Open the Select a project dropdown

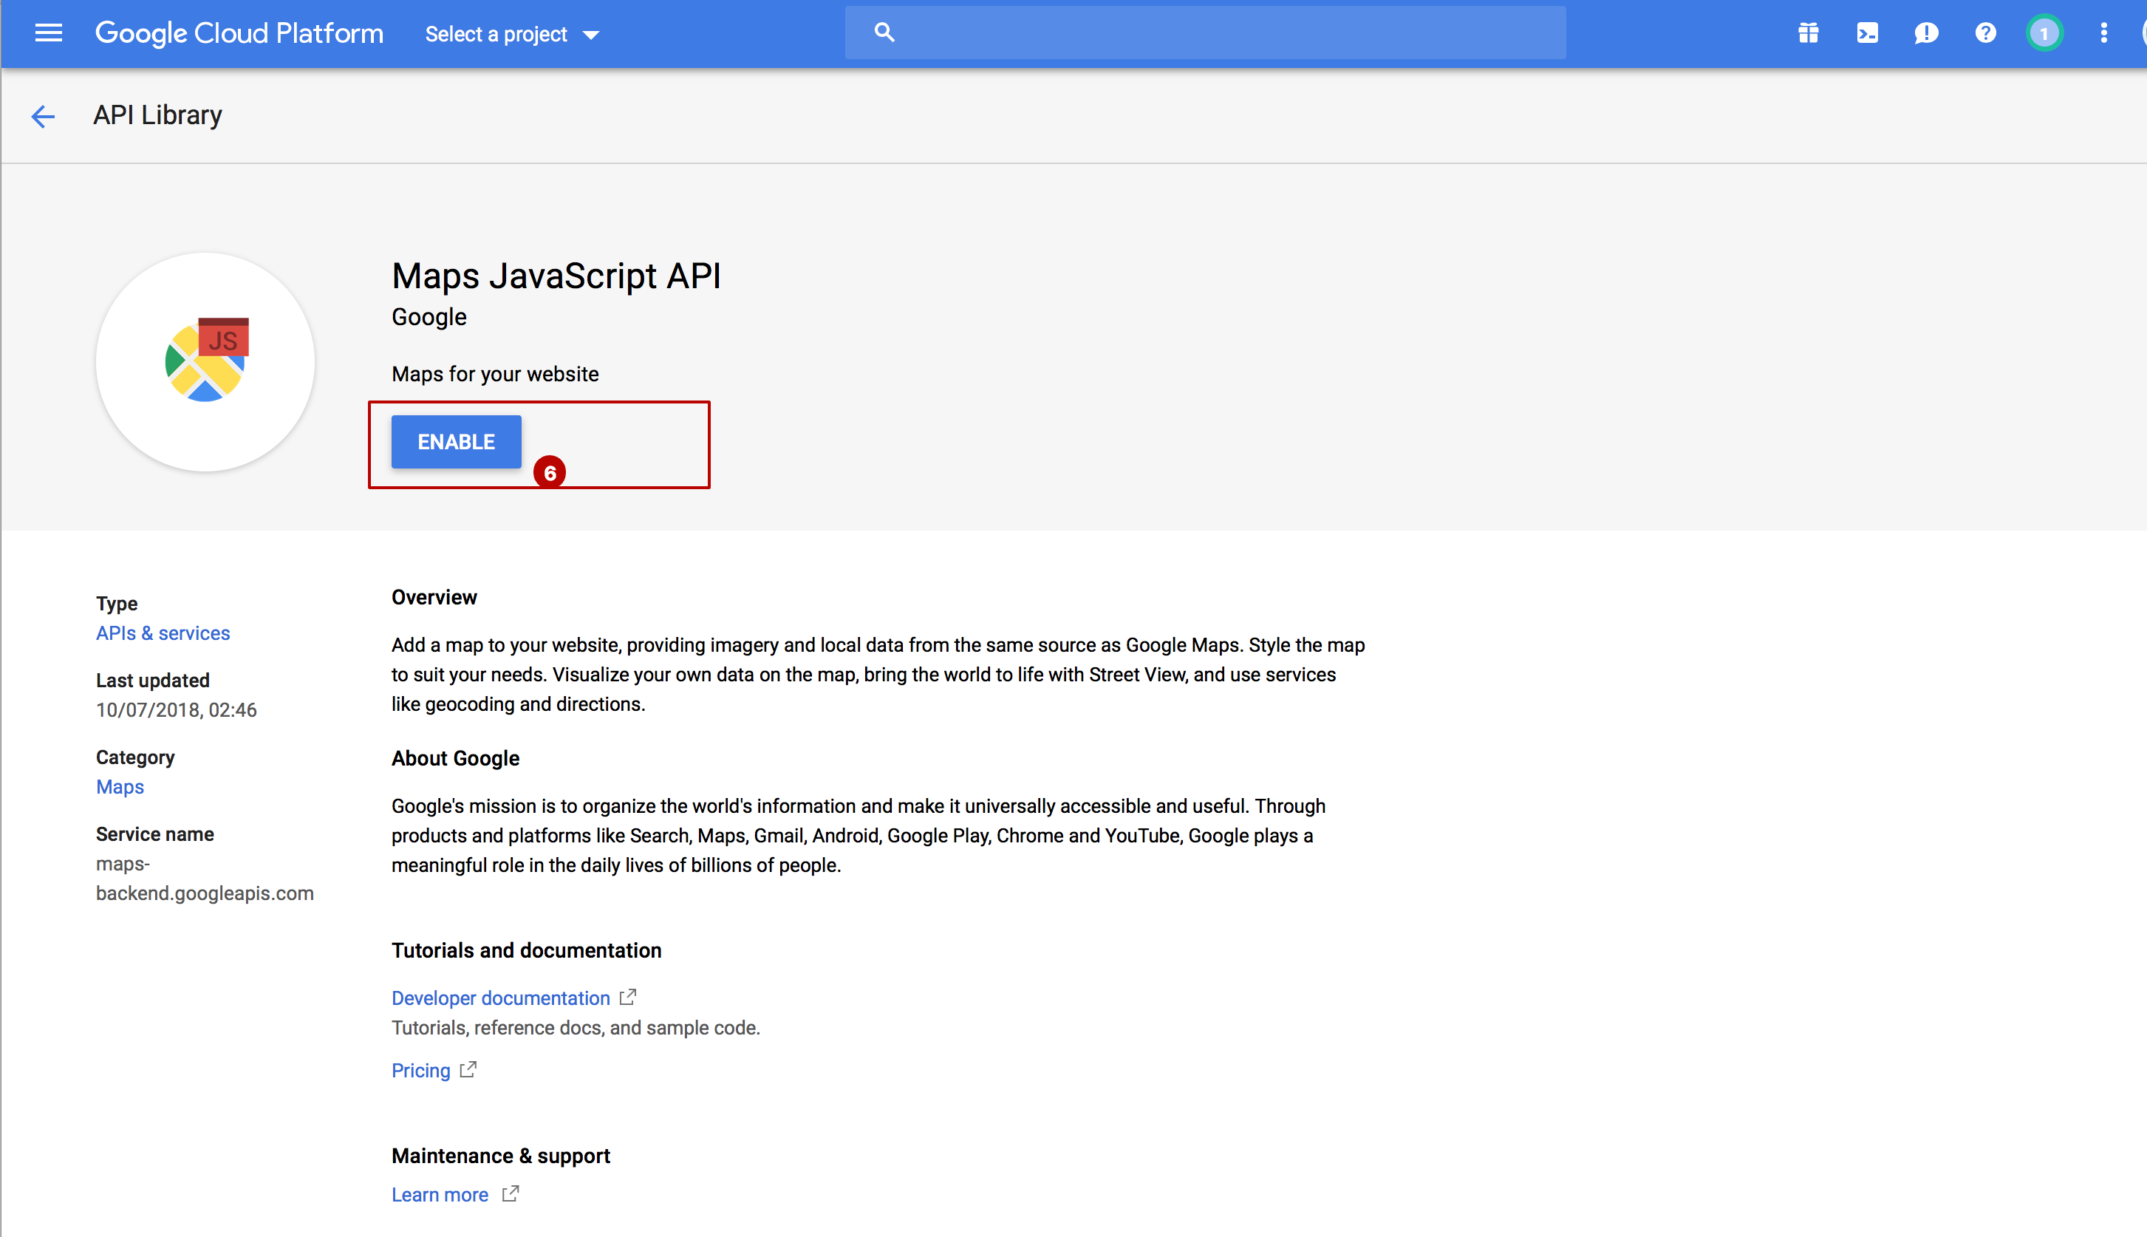point(512,34)
